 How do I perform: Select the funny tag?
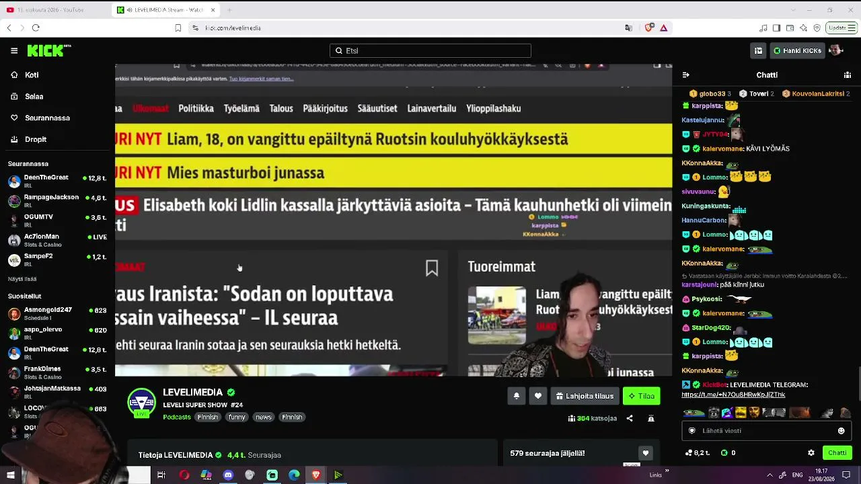point(237,417)
